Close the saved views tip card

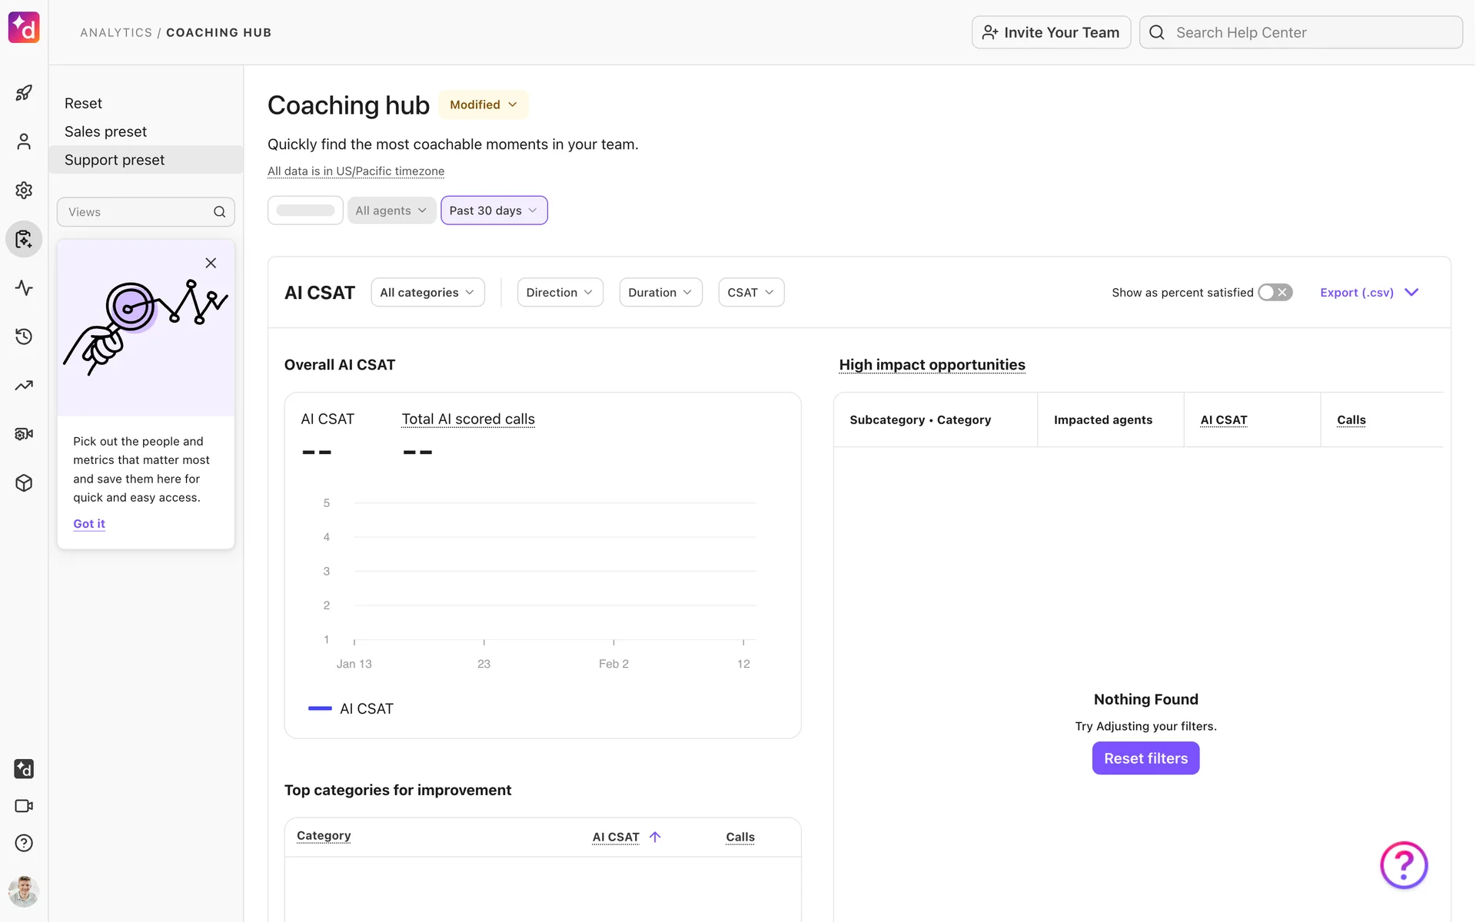[x=211, y=263]
